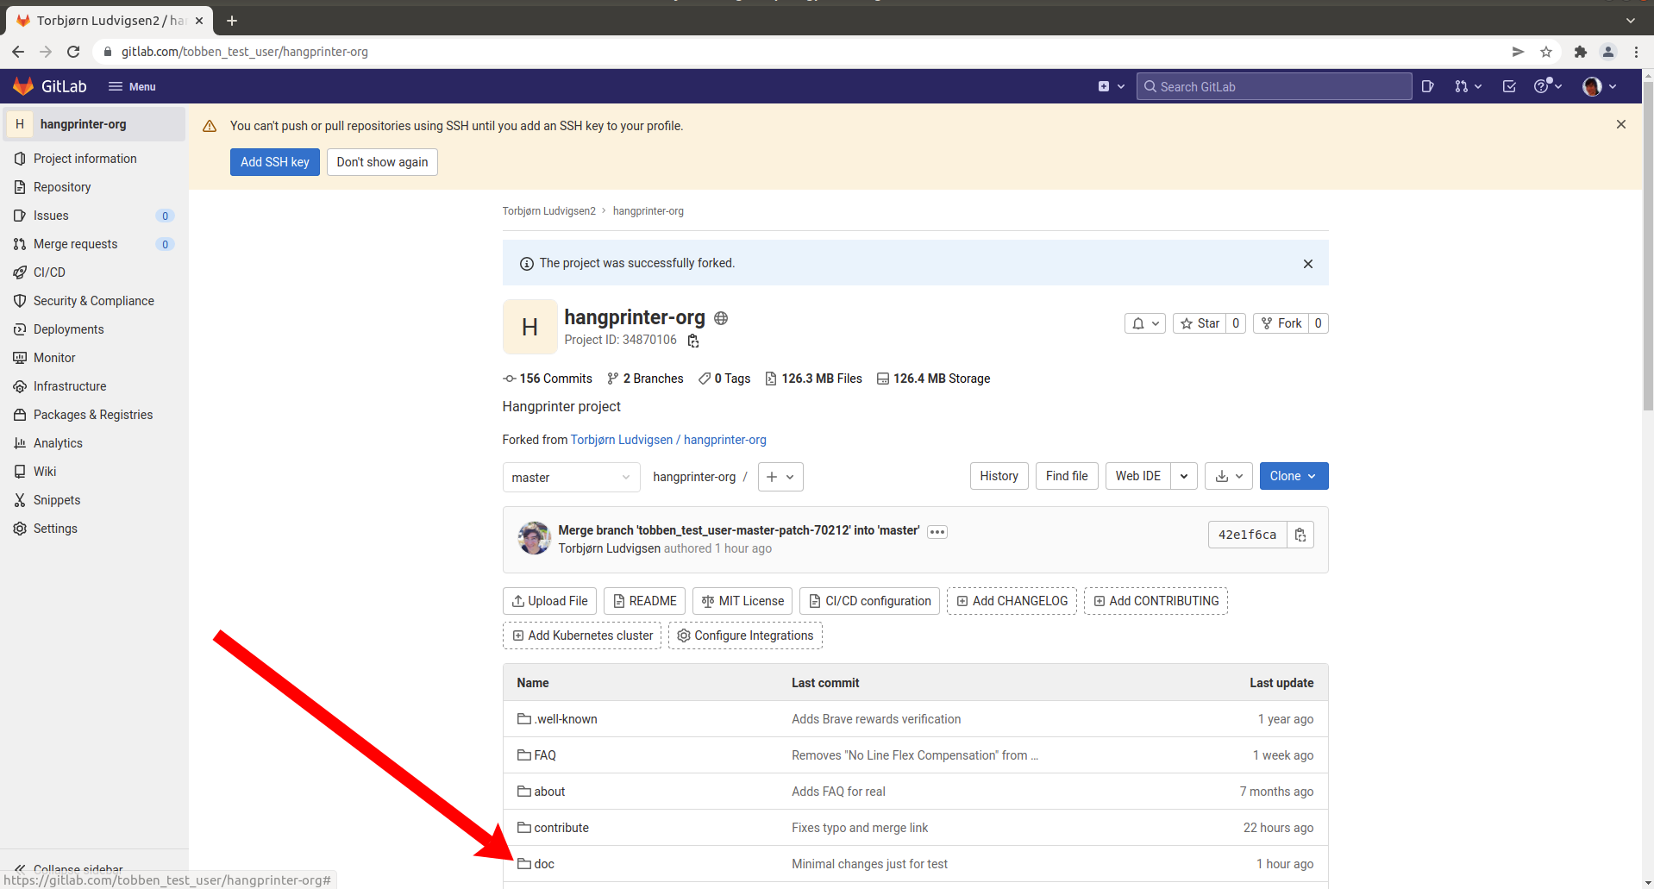Viewport: 1654px width, 889px height.
Task: Expand the commit message ellipsis
Action: pyautogui.click(x=937, y=532)
